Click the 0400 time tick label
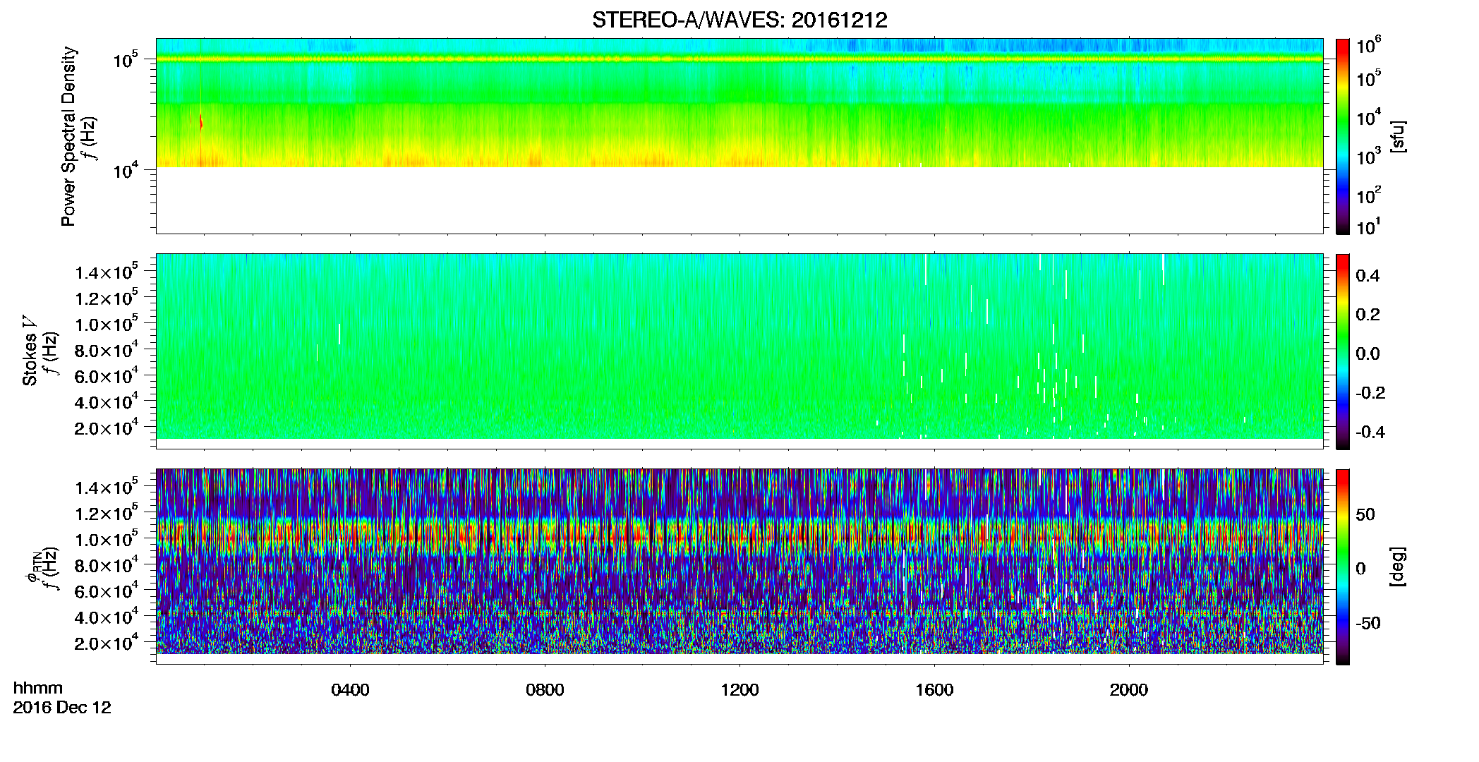This screenshot has width=1479, height=762. click(350, 690)
